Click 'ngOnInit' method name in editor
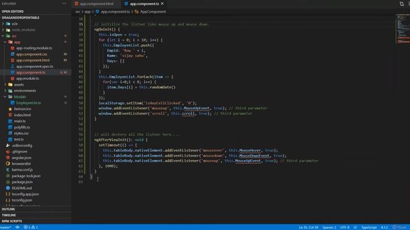This screenshot has height=230, width=410. click(x=103, y=29)
